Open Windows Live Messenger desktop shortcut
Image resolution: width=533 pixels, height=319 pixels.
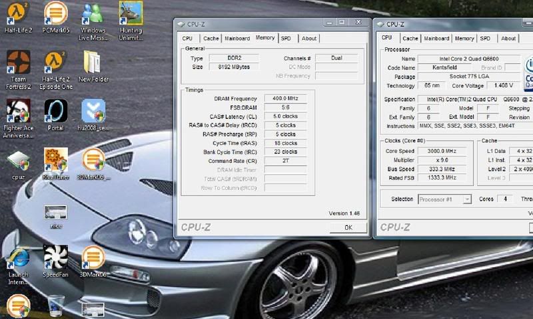point(93,21)
